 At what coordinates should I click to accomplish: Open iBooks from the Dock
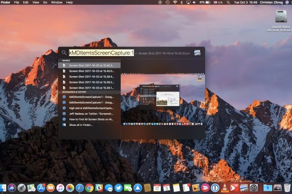(51, 188)
